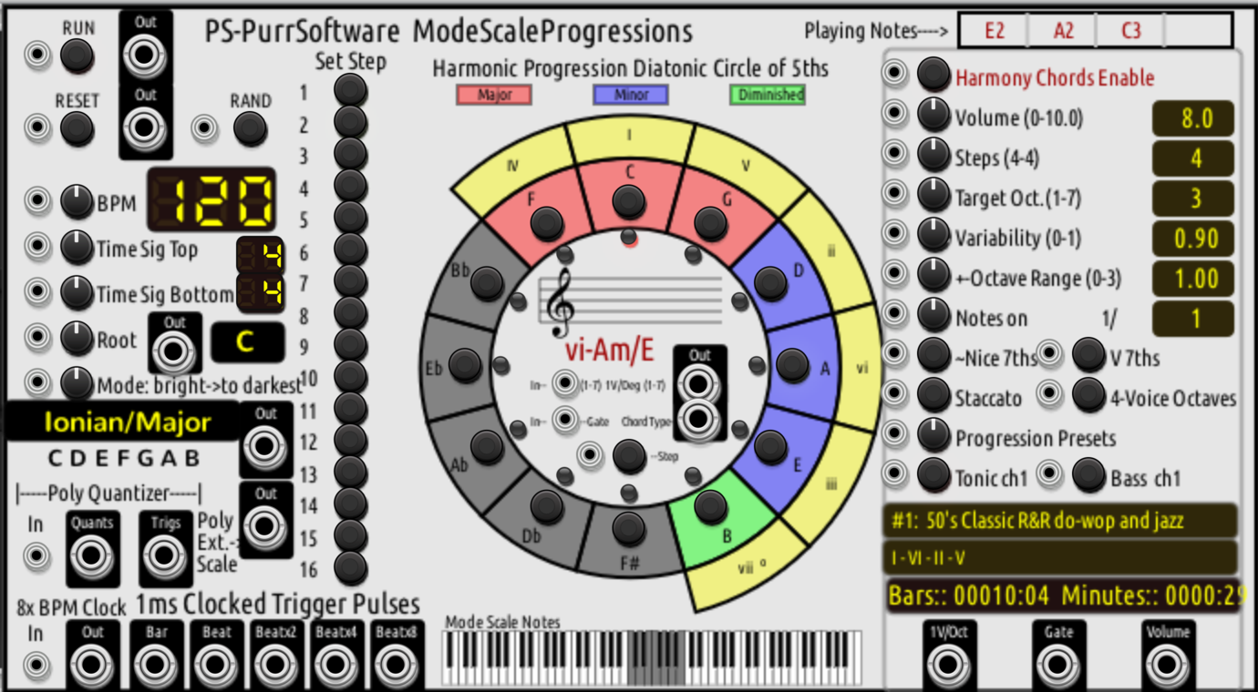Toggle the Nice 7ths button
1258x692 pixels.
click(x=933, y=354)
